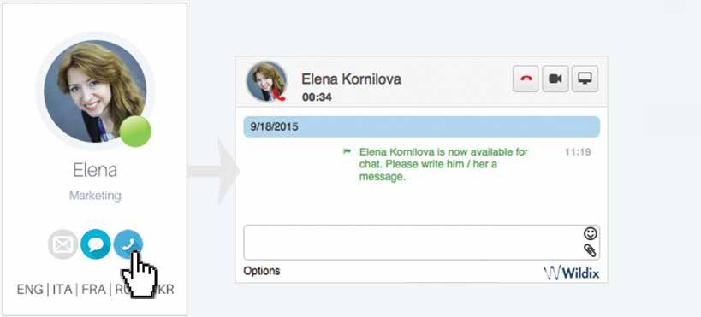
Task: Start video with the camera button
Action: (555, 79)
